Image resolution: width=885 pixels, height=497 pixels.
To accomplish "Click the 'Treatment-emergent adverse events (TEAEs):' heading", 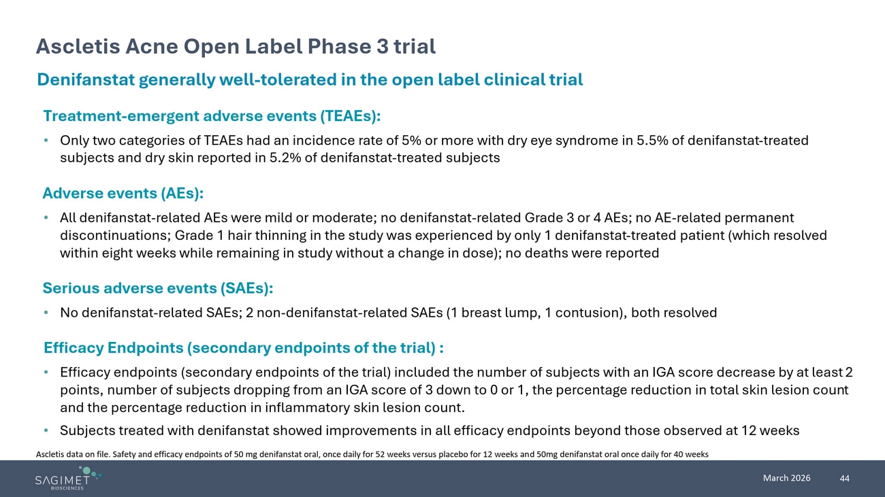I will pyautogui.click(x=211, y=116).
